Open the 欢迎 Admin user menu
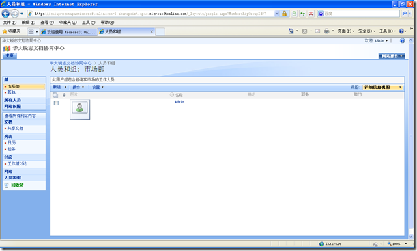 tap(376, 40)
